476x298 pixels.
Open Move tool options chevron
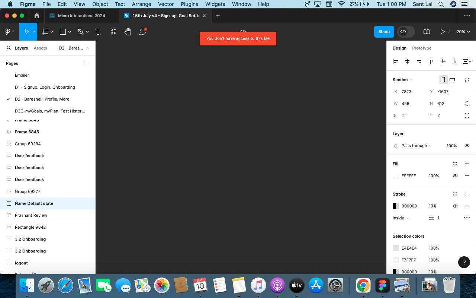coord(34,32)
